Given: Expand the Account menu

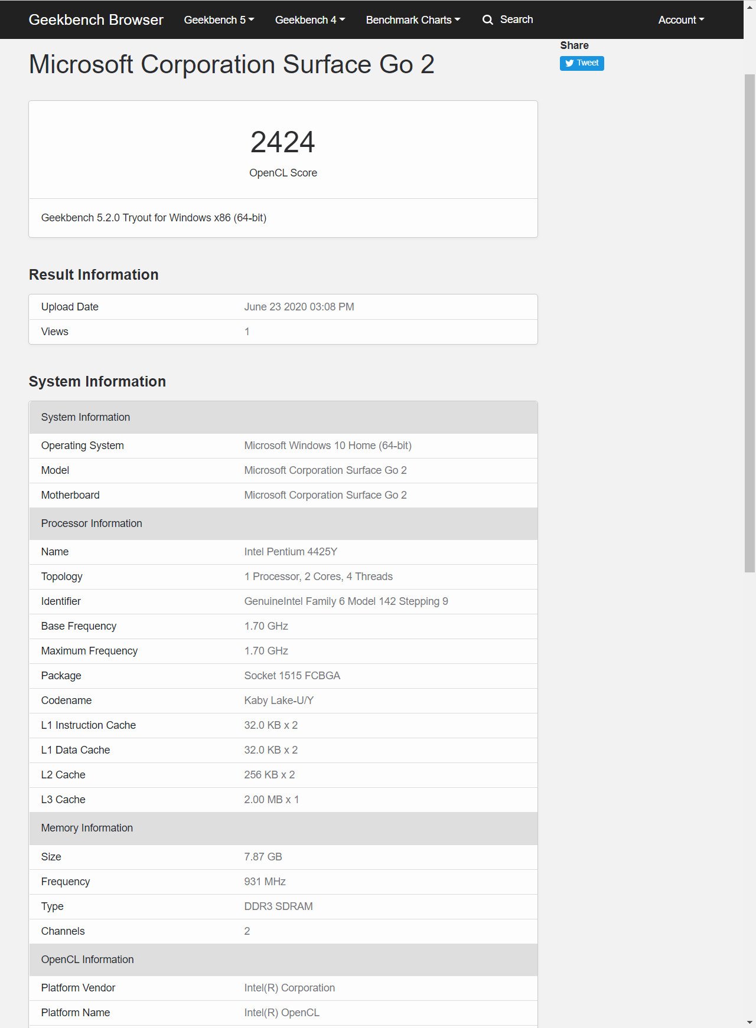Looking at the screenshot, I should pos(680,20).
